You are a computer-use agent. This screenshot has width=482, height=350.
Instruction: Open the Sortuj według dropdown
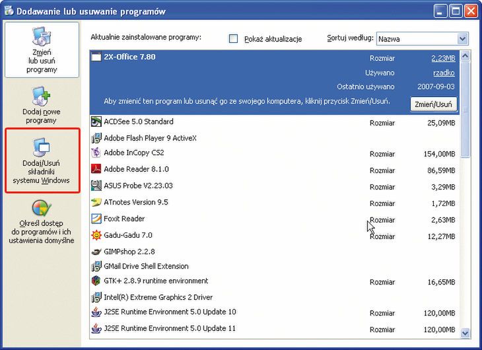pos(423,39)
